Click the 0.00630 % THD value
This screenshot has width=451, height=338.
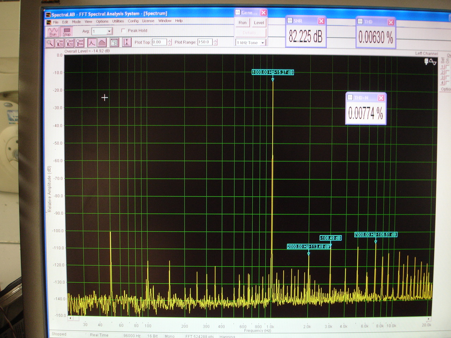pyautogui.click(x=376, y=37)
